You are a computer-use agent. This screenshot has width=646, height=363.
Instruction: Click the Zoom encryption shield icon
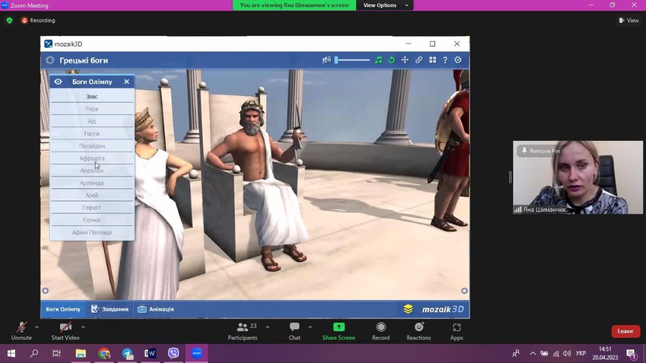[9, 21]
